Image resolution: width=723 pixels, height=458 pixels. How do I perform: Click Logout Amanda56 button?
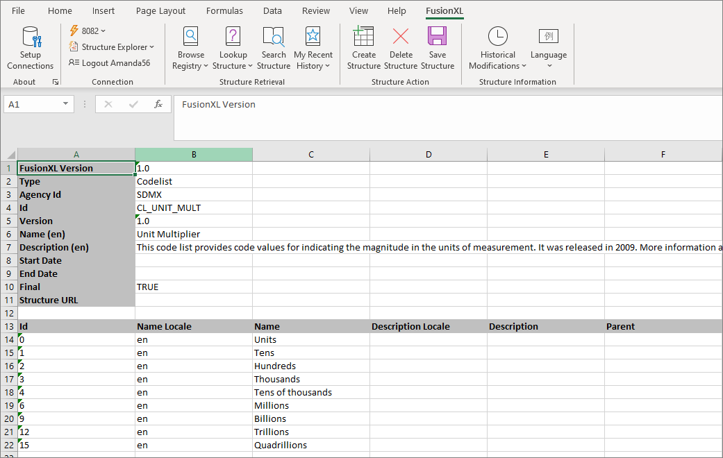(x=109, y=62)
